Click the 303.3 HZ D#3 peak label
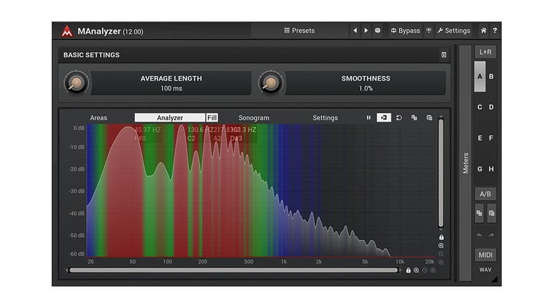The height and width of the screenshot is (308, 554). point(243,134)
